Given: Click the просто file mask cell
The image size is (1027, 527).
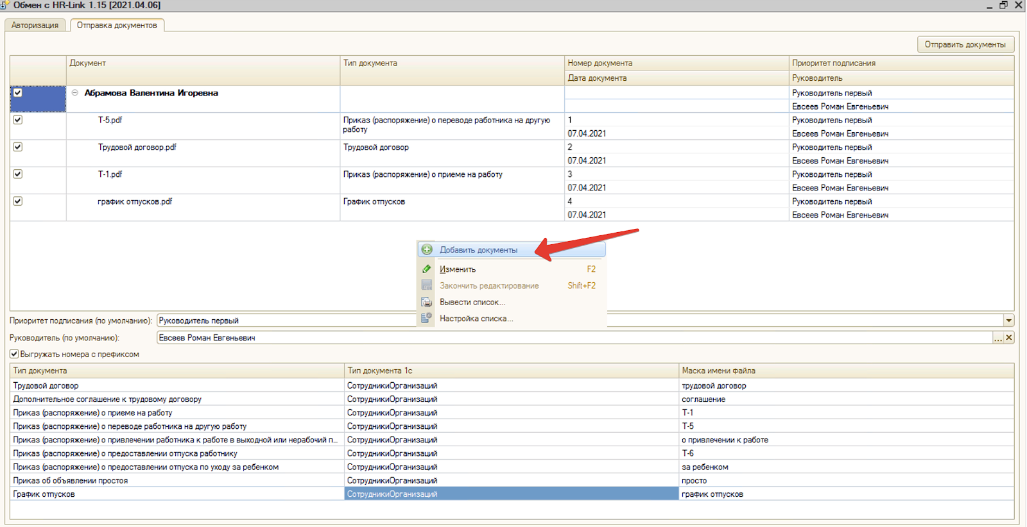Looking at the screenshot, I should [x=847, y=480].
